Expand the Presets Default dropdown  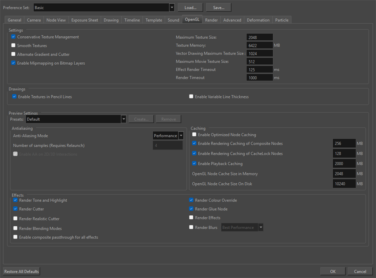click(x=123, y=119)
